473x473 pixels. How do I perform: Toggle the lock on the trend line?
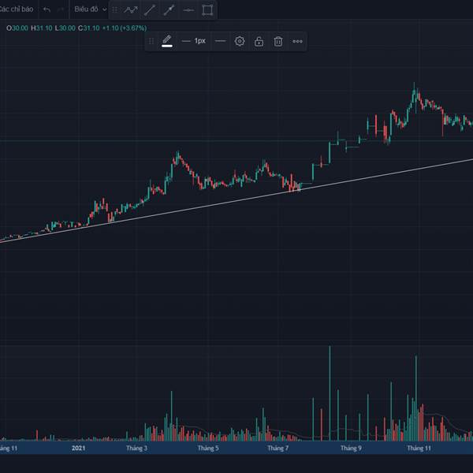(x=259, y=41)
